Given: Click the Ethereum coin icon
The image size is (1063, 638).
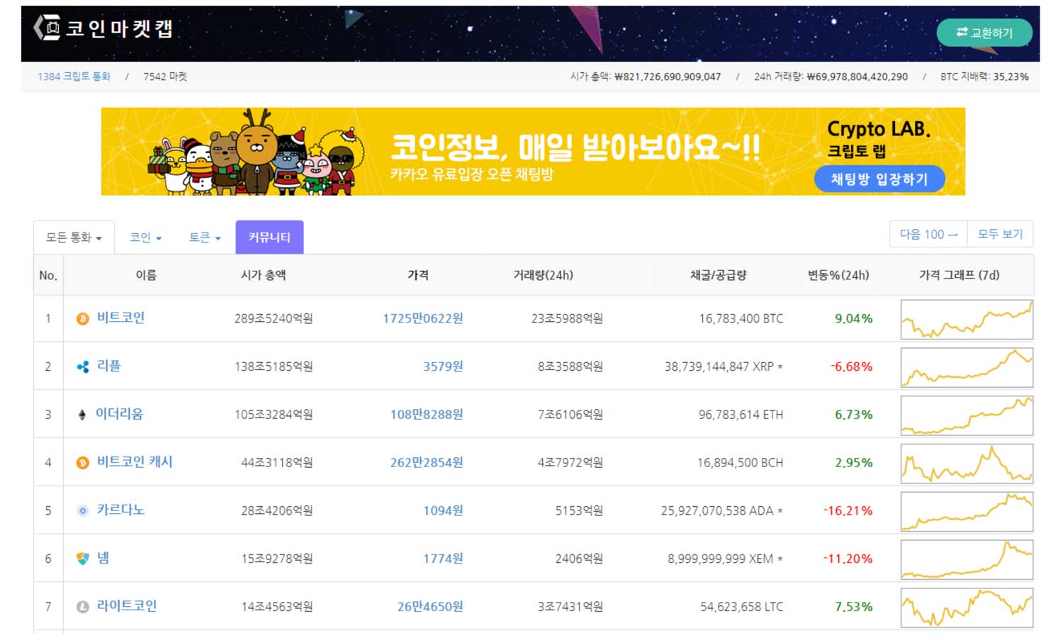Looking at the screenshot, I should point(82,415).
